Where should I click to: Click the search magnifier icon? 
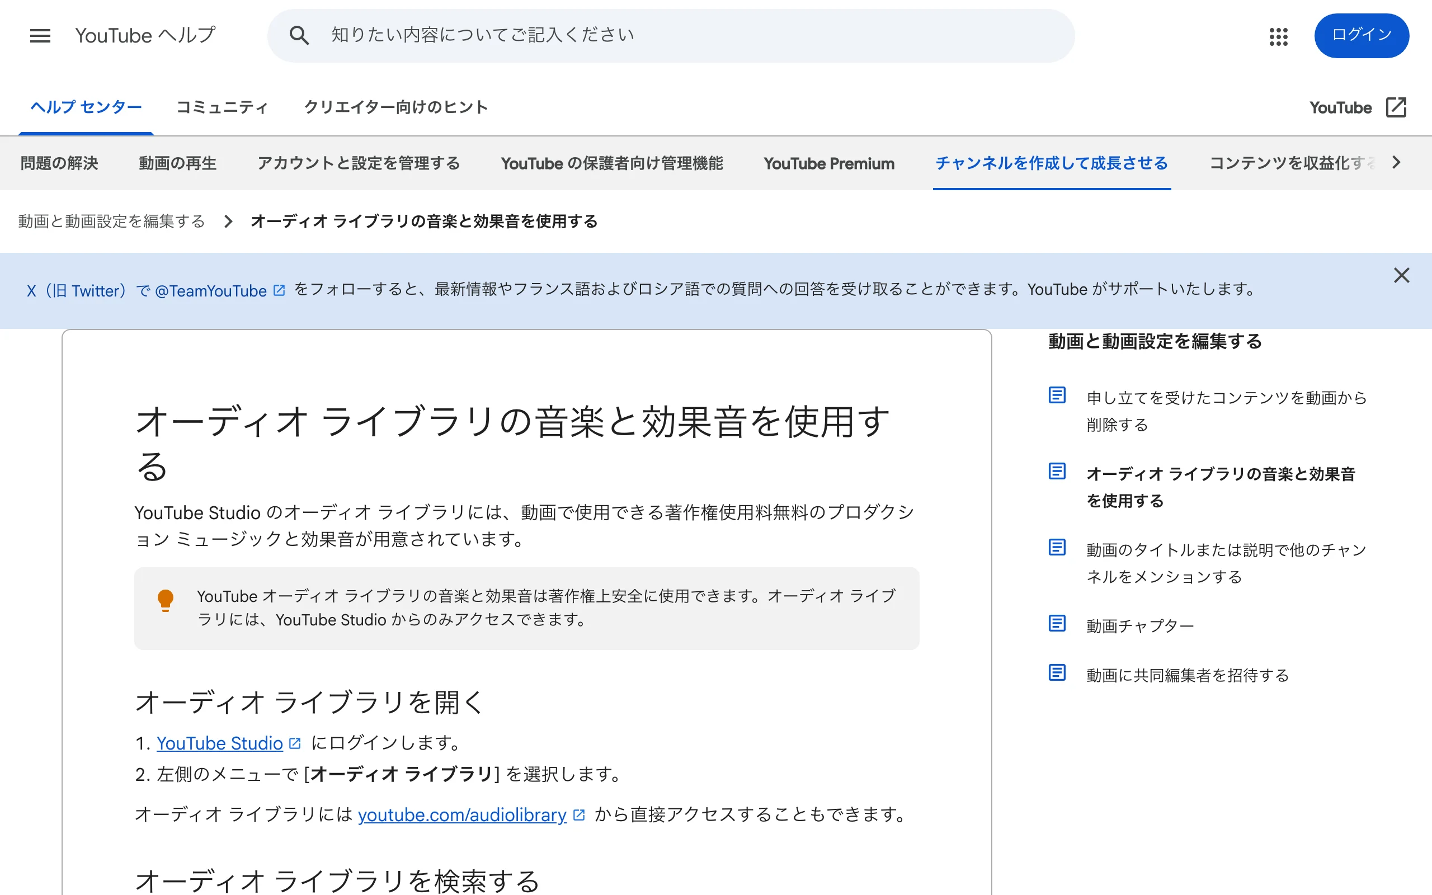pos(299,35)
